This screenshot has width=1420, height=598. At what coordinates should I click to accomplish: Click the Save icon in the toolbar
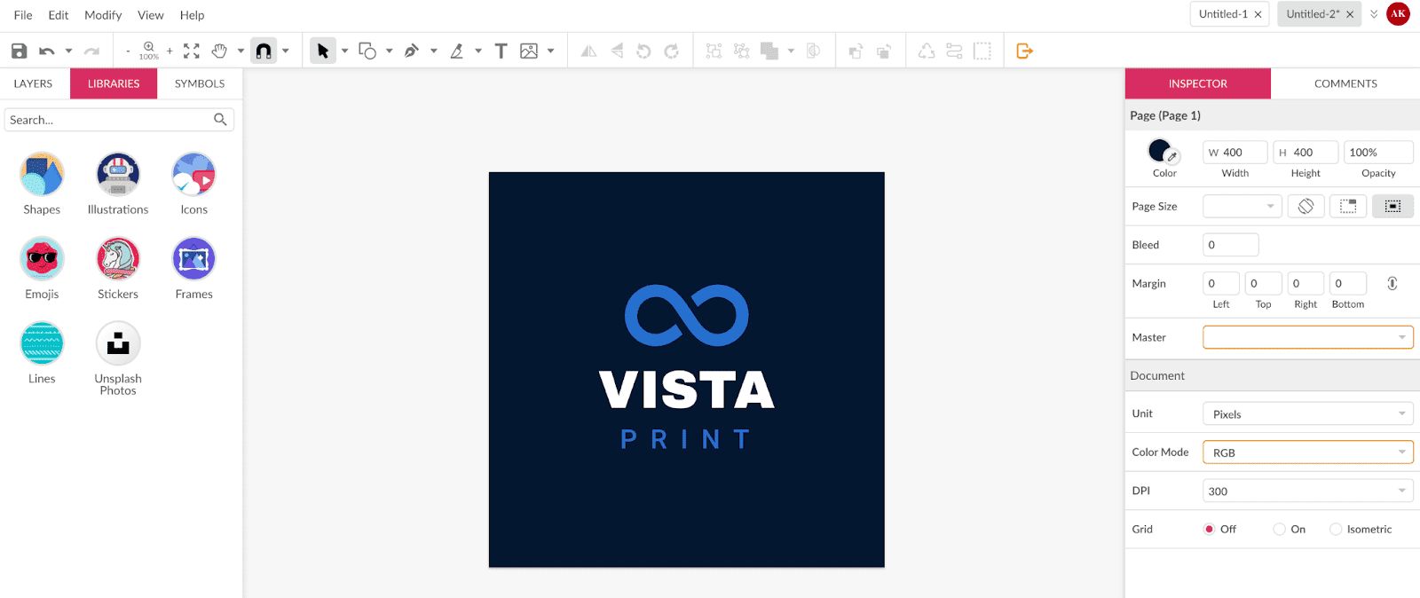point(19,51)
